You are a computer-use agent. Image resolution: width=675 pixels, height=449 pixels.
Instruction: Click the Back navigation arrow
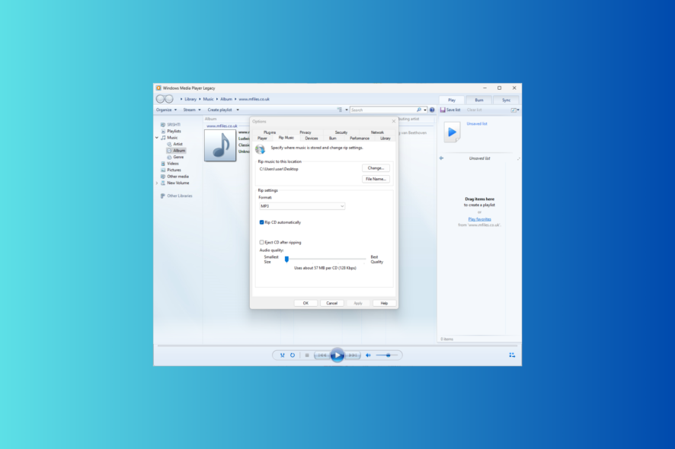(x=160, y=99)
